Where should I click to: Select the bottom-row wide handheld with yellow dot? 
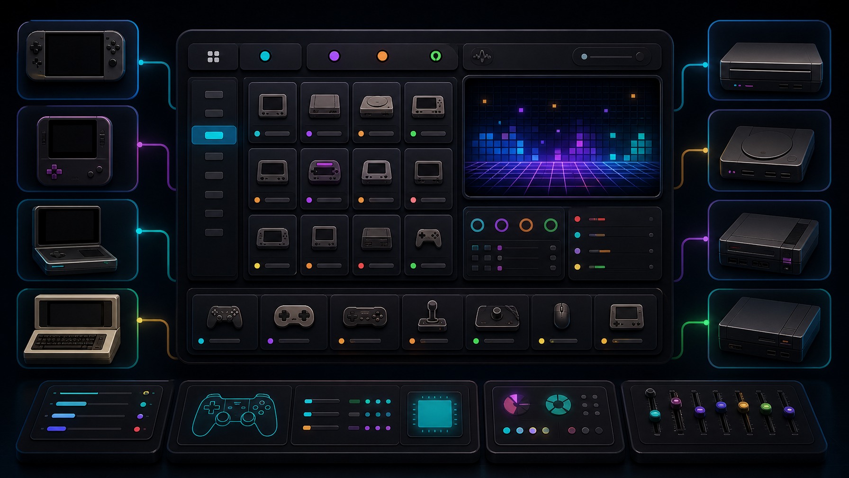(x=272, y=245)
